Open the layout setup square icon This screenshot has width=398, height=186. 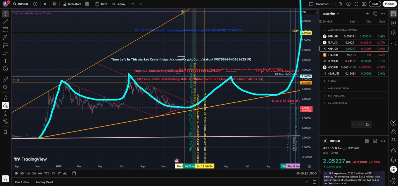(x=311, y=4)
